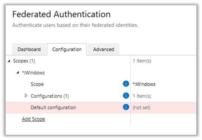Screen dimensions: 202x140
Task: Select the *:Windows tree row label
Action: [33, 73]
